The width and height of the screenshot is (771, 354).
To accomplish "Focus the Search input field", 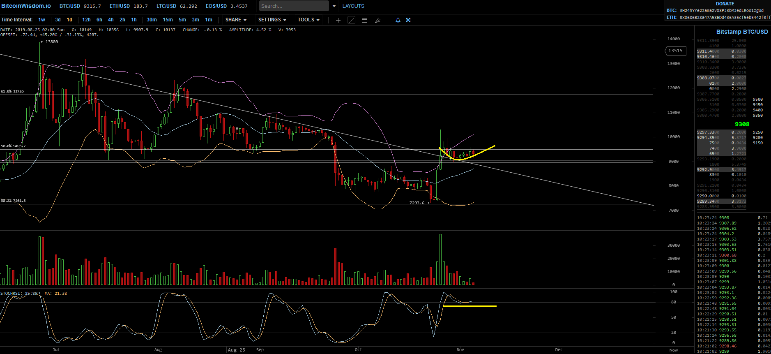I will pos(294,6).
